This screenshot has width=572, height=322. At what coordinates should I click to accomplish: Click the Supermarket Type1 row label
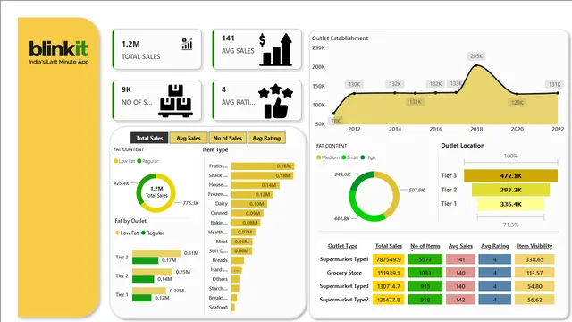click(x=344, y=259)
